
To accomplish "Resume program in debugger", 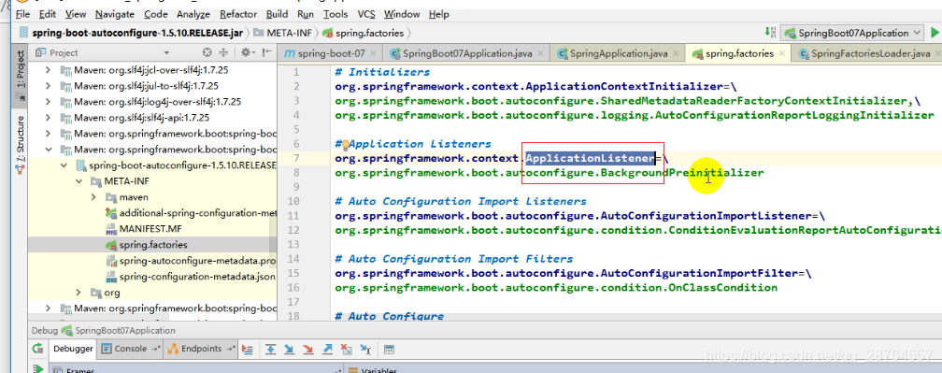I will (37, 368).
